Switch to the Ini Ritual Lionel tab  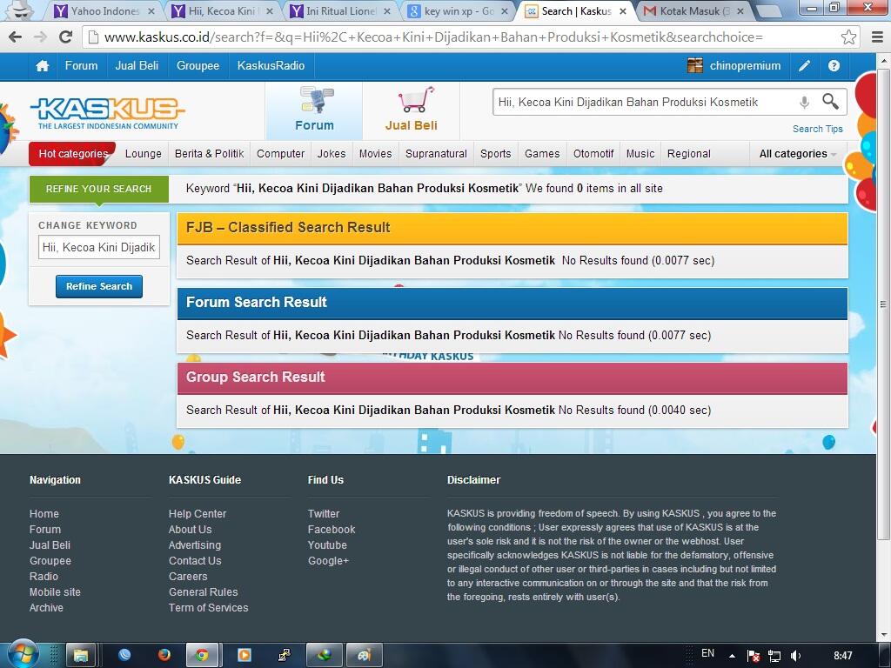click(x=340, y=10)
